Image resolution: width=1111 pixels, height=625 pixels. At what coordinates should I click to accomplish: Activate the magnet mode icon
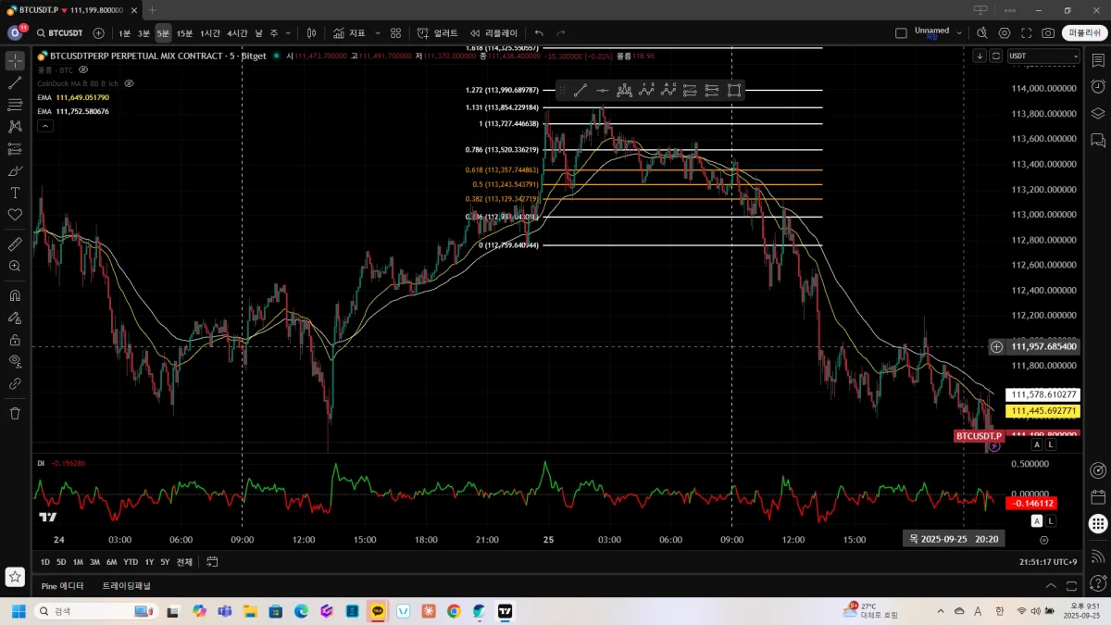coord(15,296)
